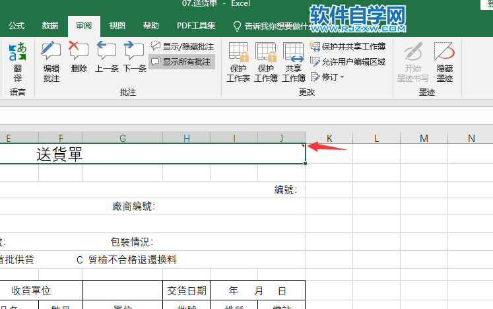The width and height of the screenshot is (493, 309).
Task: Go to next comment (下一条)
Action: 134,57
